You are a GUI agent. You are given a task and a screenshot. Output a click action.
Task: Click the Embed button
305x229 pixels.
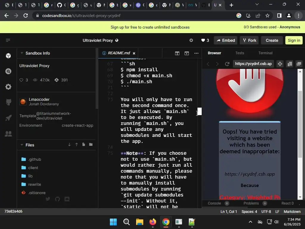pyautogui.click(x=226, y=40)
